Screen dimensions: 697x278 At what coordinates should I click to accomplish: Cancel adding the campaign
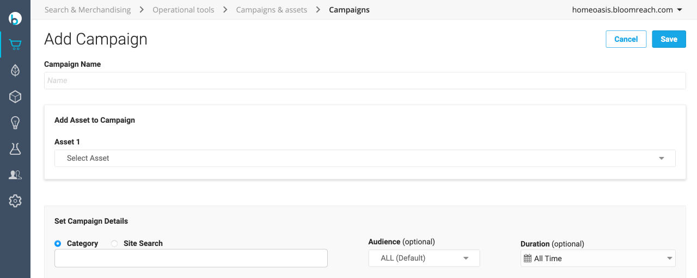click(626, 39)
